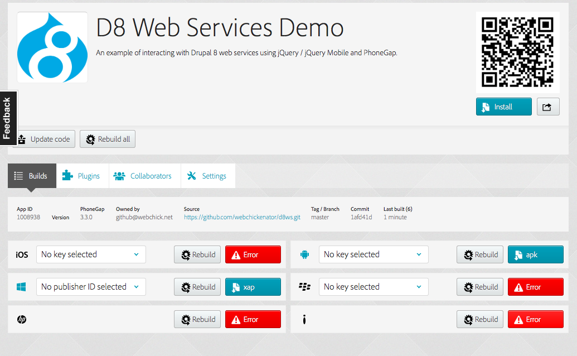Click the PhoneGap version 3.3.0

[x=86, y=217]
